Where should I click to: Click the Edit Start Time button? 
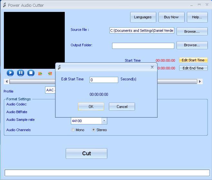pyautogui.click(x=193, y=60)
